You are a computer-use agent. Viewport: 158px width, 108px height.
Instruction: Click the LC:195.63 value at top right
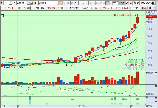tap(150, 12)
